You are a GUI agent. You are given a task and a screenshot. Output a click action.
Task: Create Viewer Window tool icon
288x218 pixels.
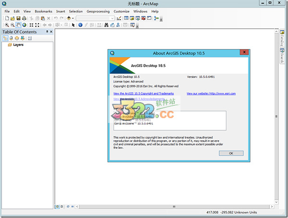(132, 25)
